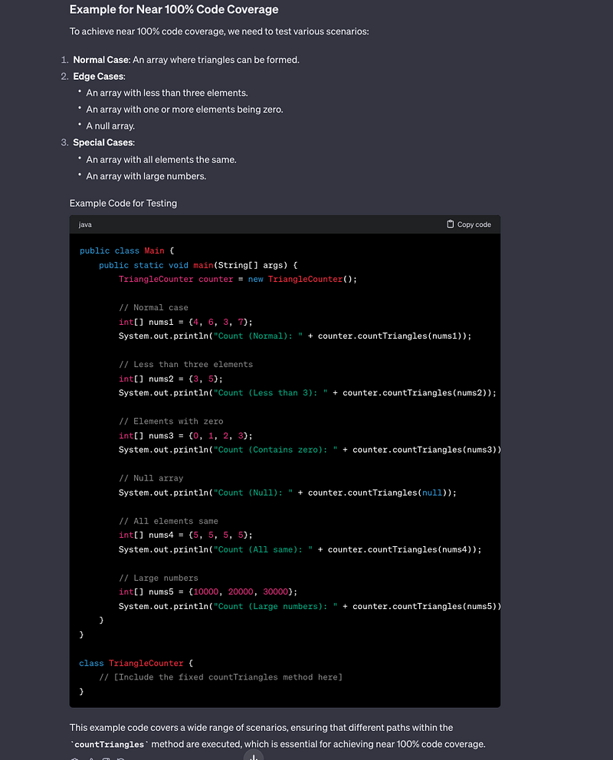This screenshot has width=613, height=760.
Task: Click the 'Special Cases:' list item
Action: click(x=103, y=142)
